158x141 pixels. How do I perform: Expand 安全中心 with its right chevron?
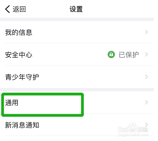pos(146,54)
